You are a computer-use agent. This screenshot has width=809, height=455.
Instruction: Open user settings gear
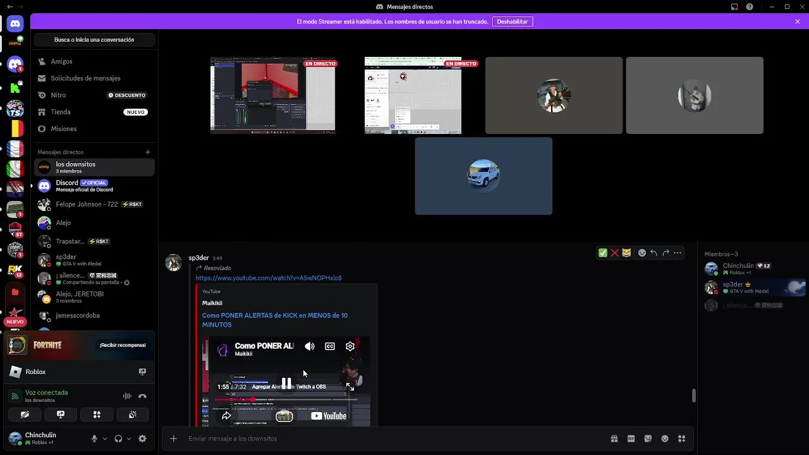coord(142,439)
